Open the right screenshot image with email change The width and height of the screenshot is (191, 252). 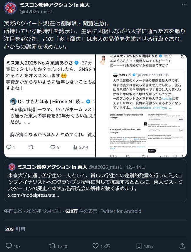[141, 106]
